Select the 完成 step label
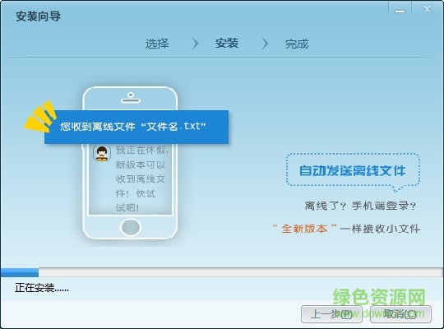The image size is (444, 329). coord(297,44)
